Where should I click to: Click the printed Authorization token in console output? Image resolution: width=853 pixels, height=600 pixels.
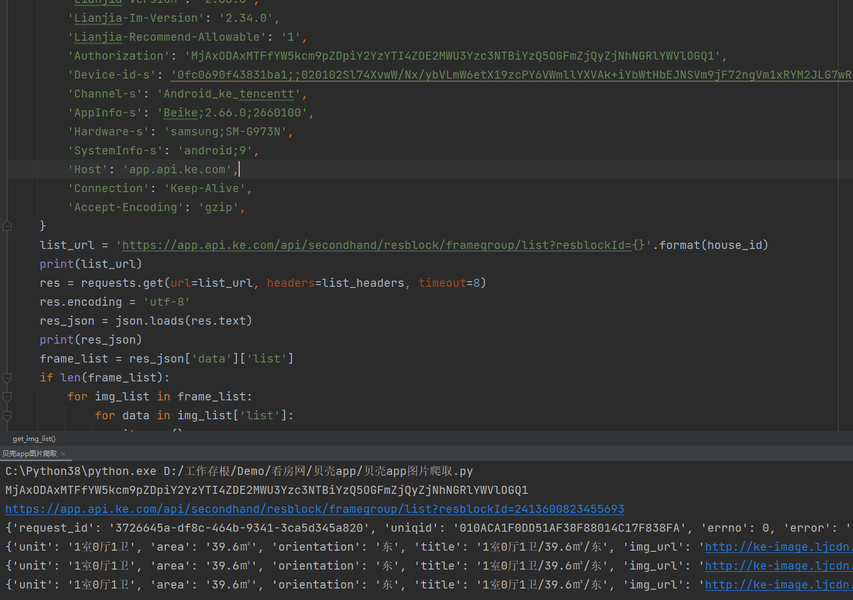(x=267, y=490)
